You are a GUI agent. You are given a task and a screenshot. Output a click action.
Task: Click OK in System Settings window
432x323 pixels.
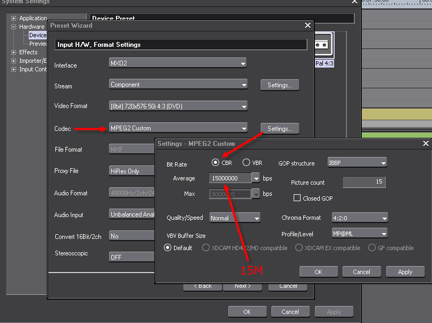(247, 312)
